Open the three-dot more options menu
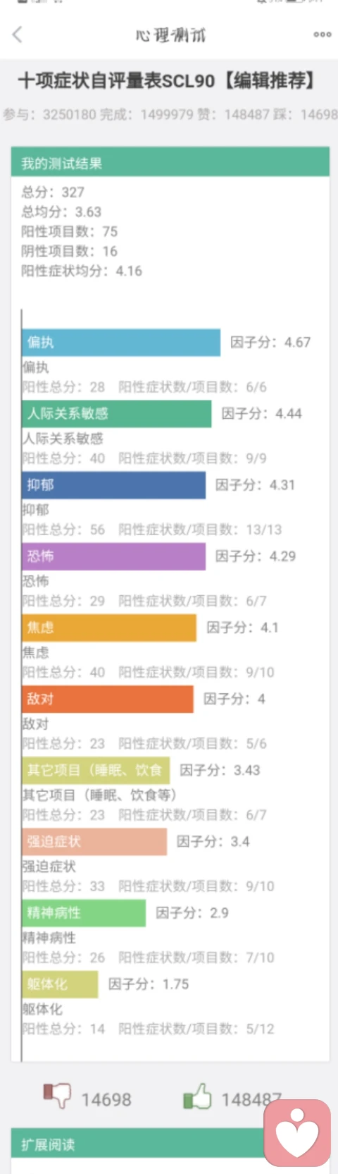Viewport: 338px width, 1174px height. coord(322,34)
